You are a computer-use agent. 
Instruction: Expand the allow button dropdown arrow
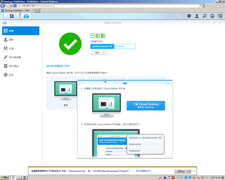click(189, 171)
